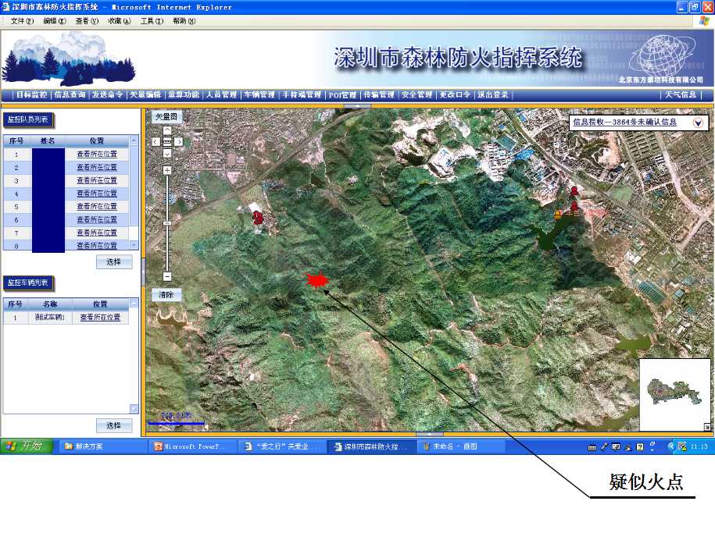Click 查看所在位置 link for row 1 personnel

97,154
